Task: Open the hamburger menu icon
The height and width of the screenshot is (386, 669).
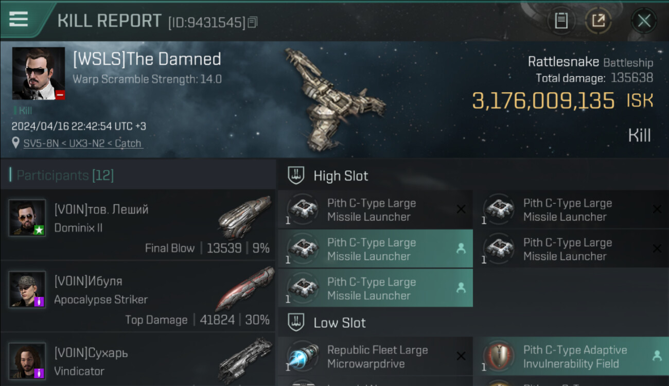Action: click(19, 19)
